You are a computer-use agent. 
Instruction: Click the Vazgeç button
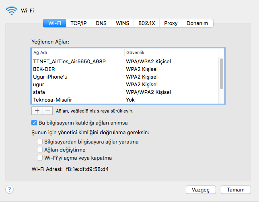tap(201, 190)
